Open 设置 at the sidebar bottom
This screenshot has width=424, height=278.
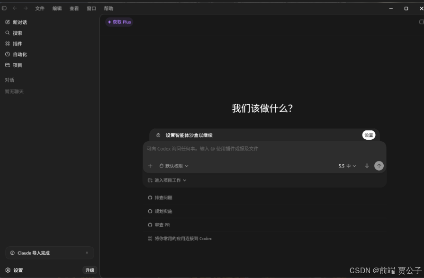(14, 270)
